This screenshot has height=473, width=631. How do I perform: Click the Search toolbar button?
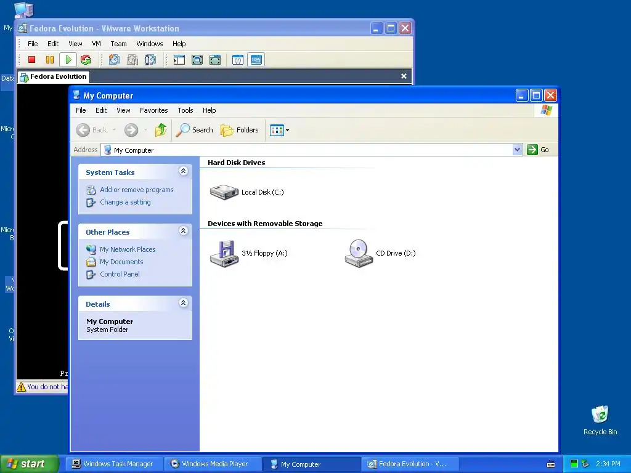[x=194, y=130]
